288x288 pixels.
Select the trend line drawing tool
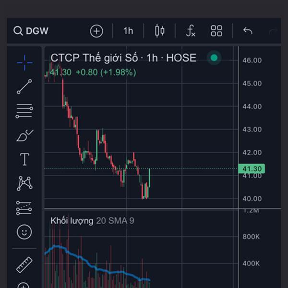(24, 86)
